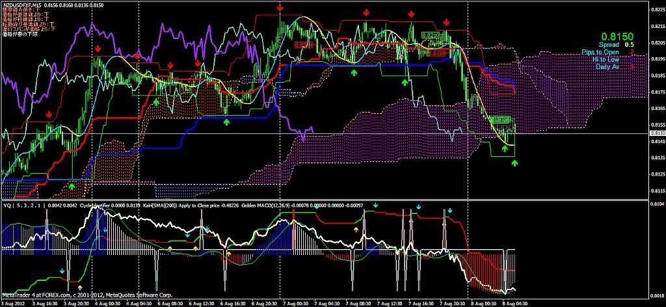666x307 pixels.
Task: Select the red 0.8199 price label
Action: coord(438,52)
